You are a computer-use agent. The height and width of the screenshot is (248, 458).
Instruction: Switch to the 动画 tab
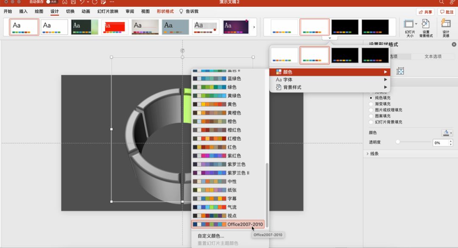[86, 11]
